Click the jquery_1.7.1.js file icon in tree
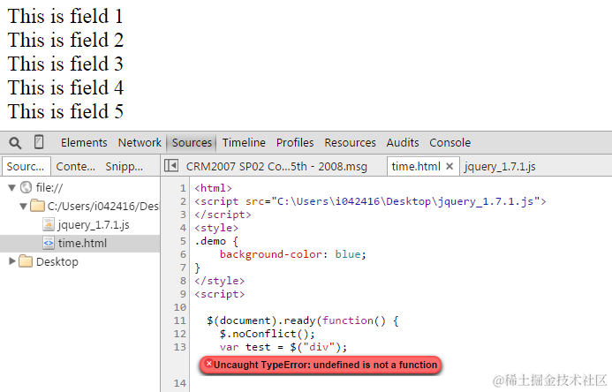This screenshot has width=612, height=392. tap(48, 224)
